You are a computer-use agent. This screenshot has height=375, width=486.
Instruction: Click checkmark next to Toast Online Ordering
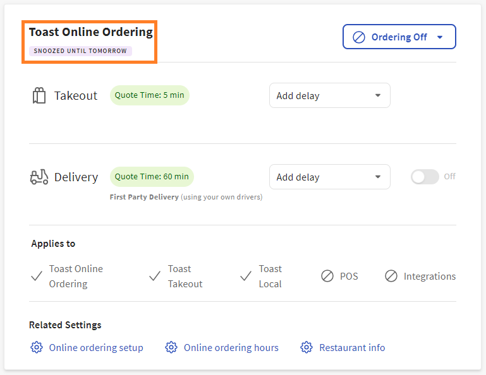click(37, 277)
